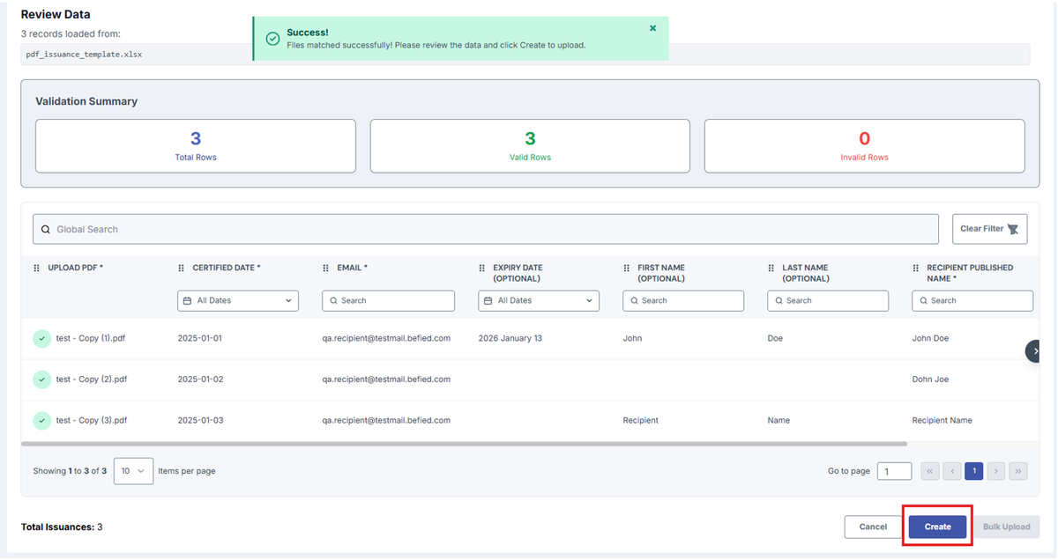Click file name test - Copy (1).pdf

click(91, 338)
